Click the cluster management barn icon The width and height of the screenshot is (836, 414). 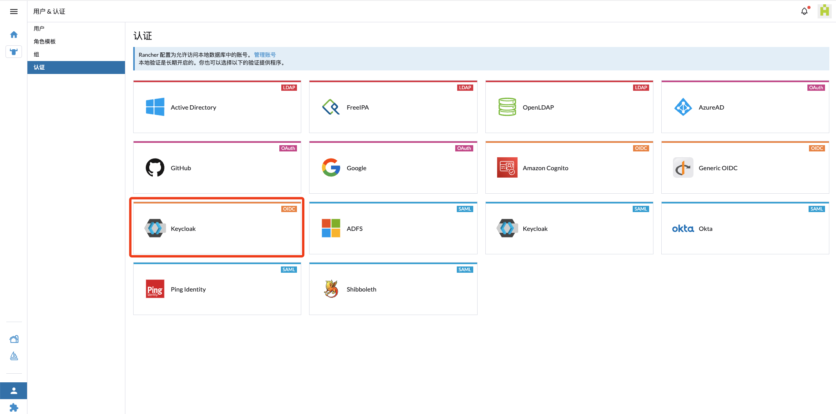click(x=14, y=339)
